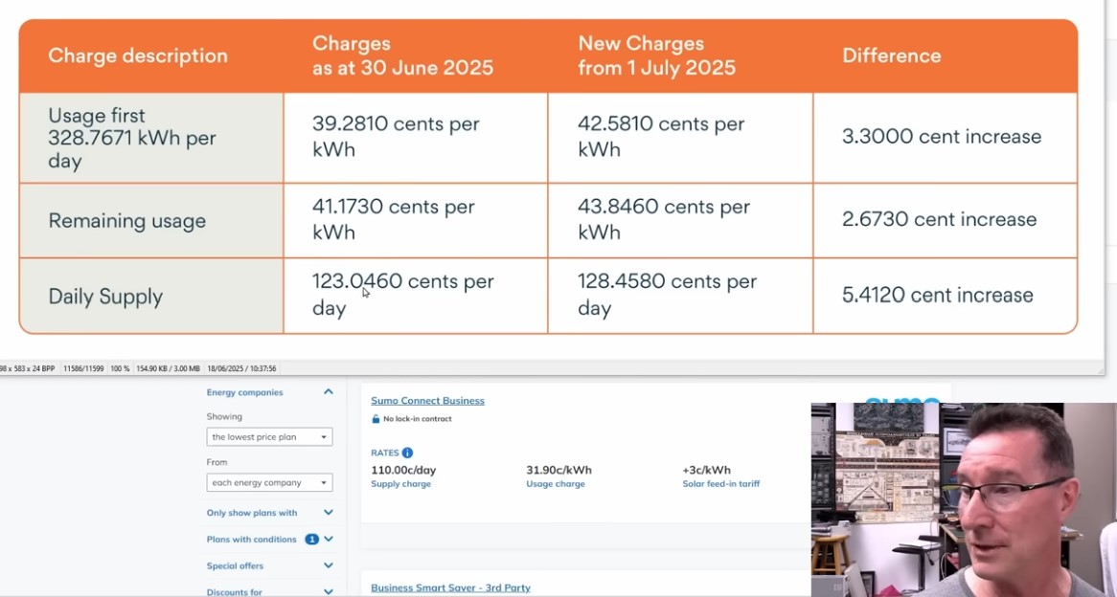
Task: Expand the Discounts for filter section
Action: (329, 591)
